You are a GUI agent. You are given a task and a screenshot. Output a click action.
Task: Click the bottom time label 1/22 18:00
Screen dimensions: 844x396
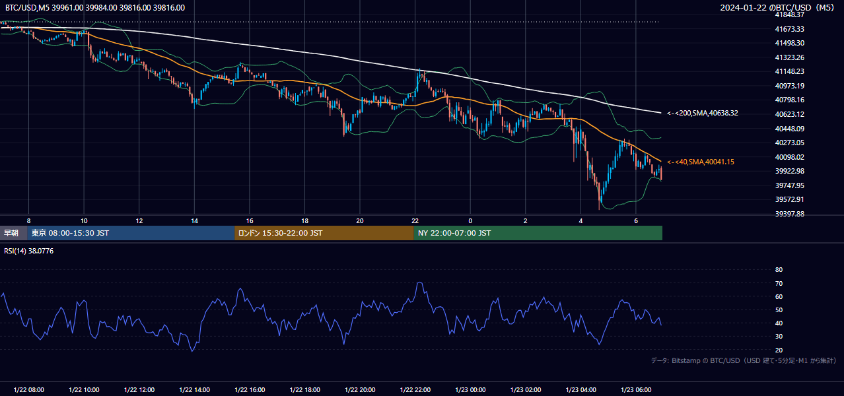(304, 390)
